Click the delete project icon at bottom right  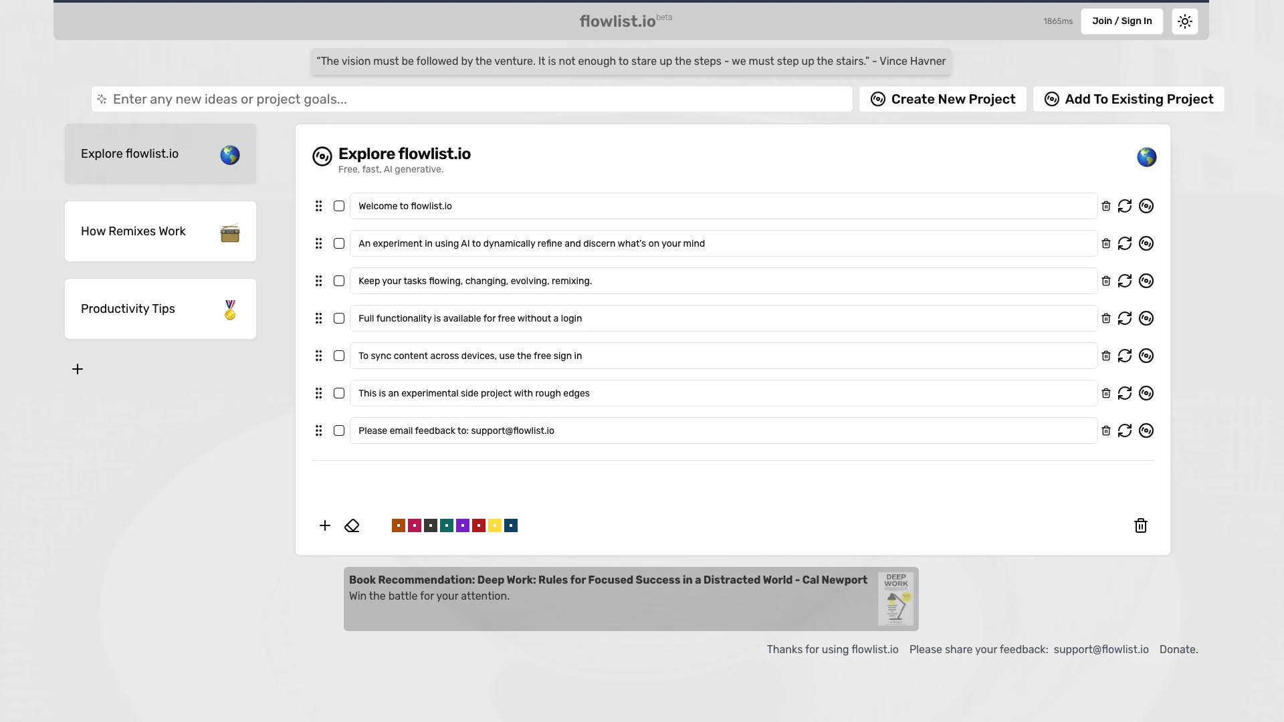pos(1140,525)
